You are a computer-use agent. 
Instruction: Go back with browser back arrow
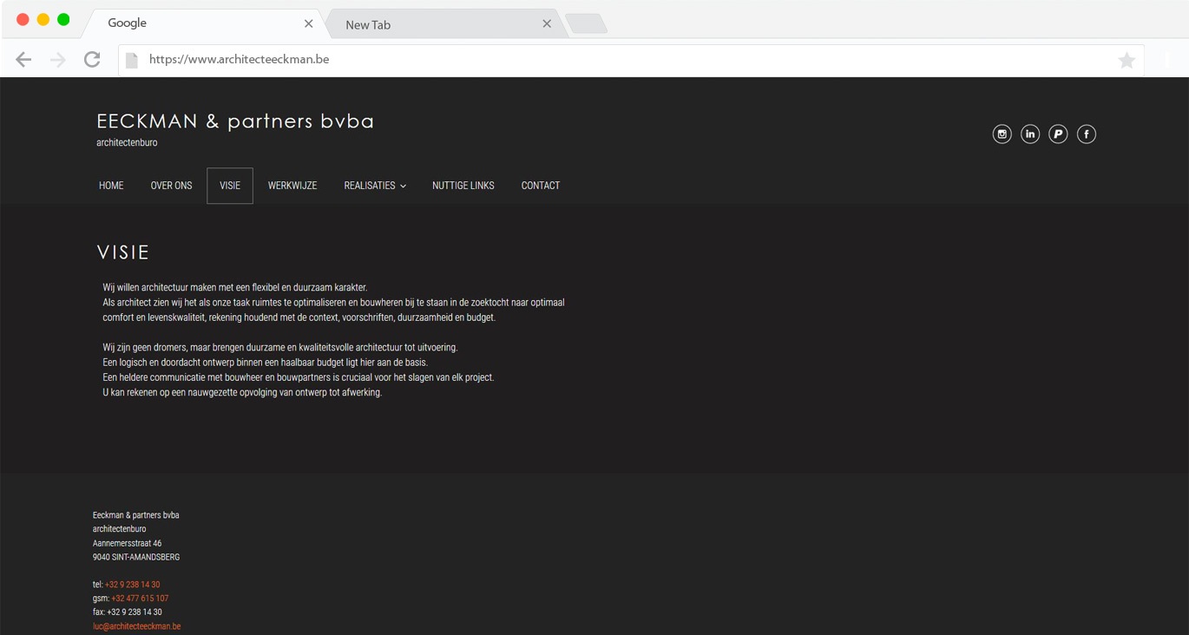point(23,60)
